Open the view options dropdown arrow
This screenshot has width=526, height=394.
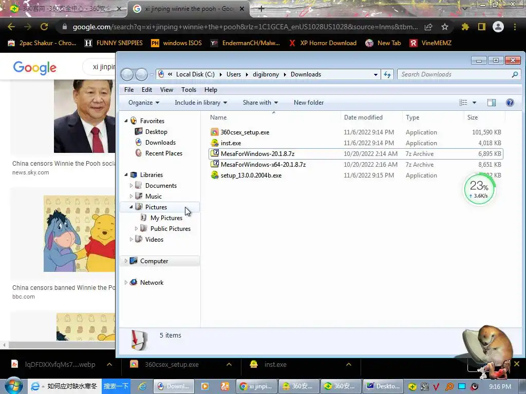(474, 103)
